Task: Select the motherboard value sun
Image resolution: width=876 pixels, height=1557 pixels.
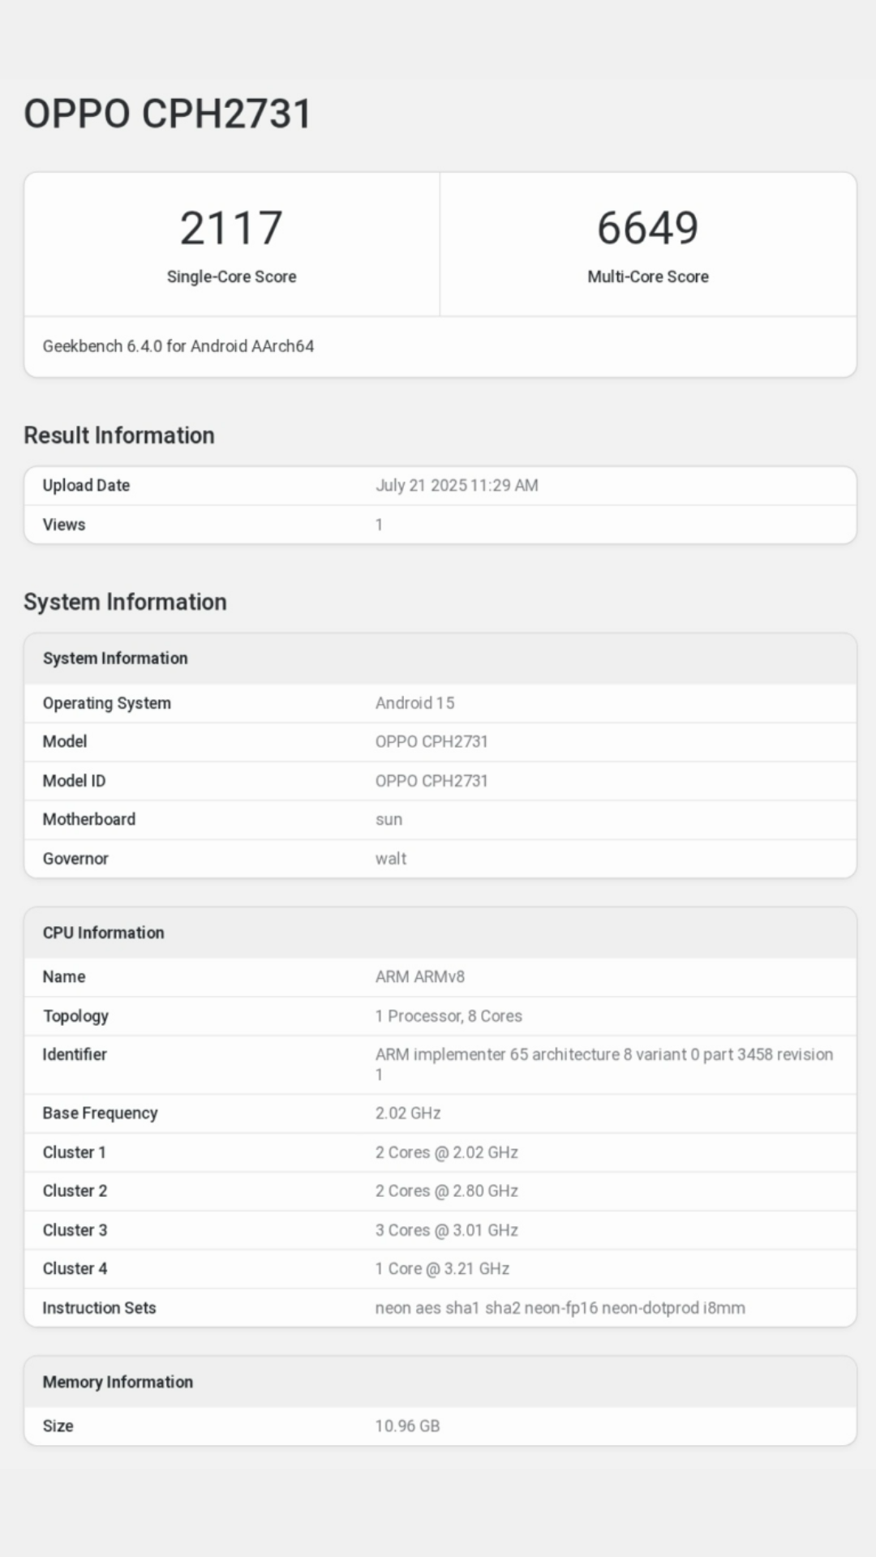Action: [389, 820]
